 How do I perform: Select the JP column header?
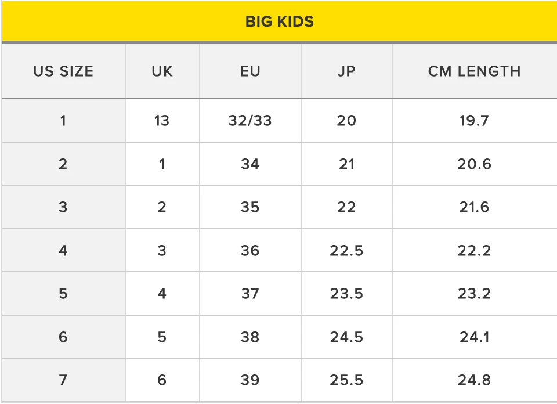click(x=346, y=71)
